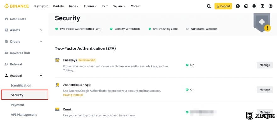Expand the Orders sidebar chevron

pyautogui.click(x=41, y=42)
